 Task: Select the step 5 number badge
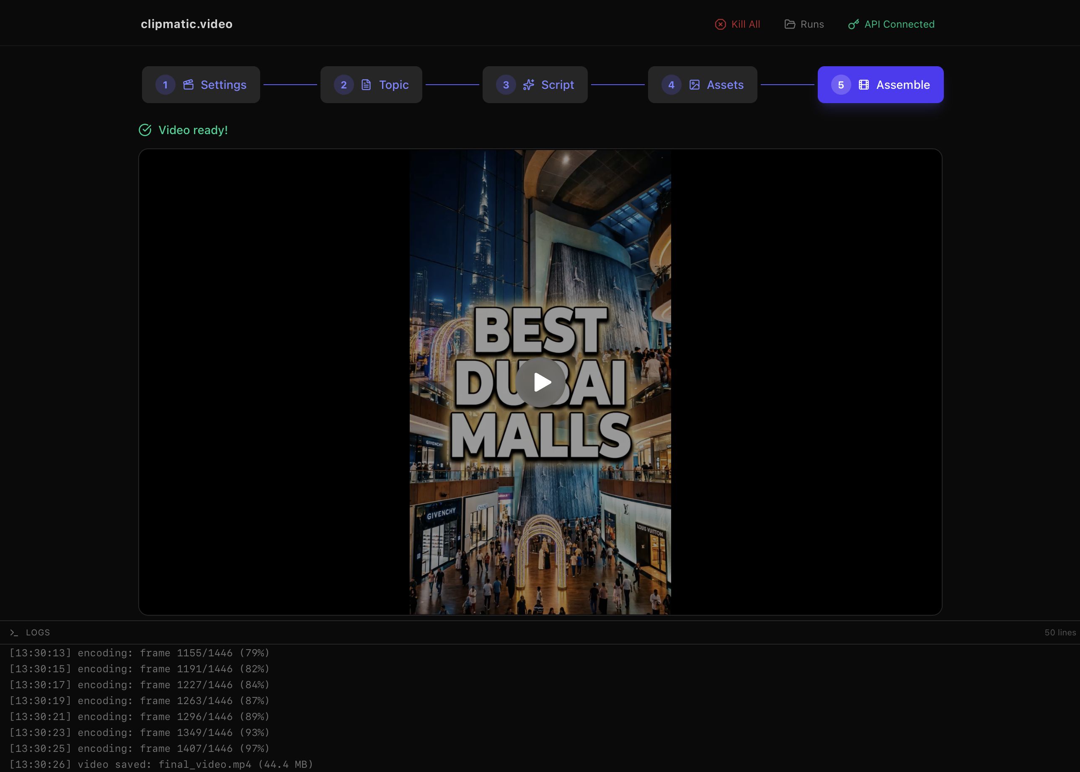(840, 85)
